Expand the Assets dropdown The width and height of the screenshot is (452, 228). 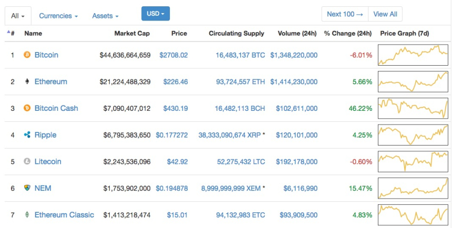click(x=105, y=16)
